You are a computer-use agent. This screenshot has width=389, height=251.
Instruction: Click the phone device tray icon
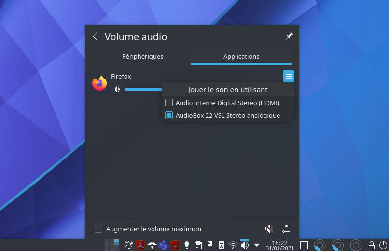[x=222, y=245]
